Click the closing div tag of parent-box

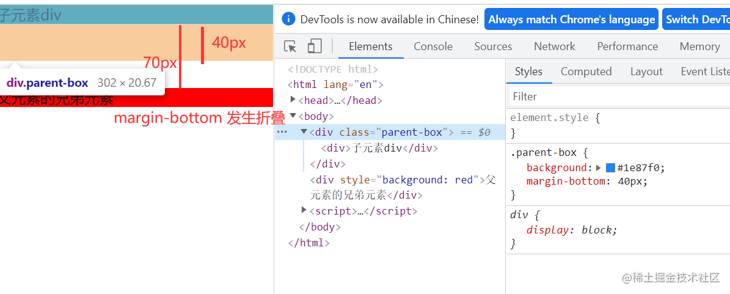tap(328, 164)
